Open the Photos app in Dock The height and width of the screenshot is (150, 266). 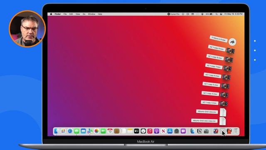tap(96, 131)
